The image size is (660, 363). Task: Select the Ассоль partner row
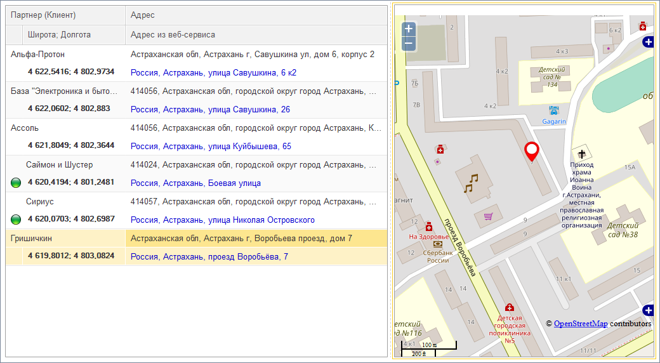pos(25,128)
